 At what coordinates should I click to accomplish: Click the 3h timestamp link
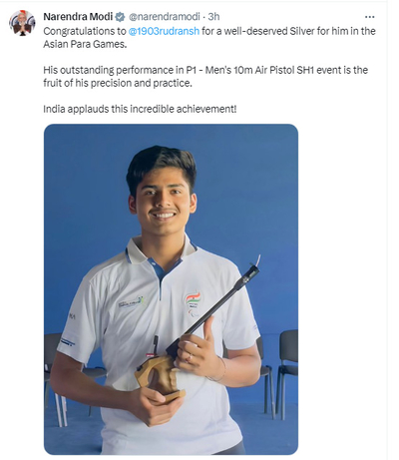coord(213,17)
